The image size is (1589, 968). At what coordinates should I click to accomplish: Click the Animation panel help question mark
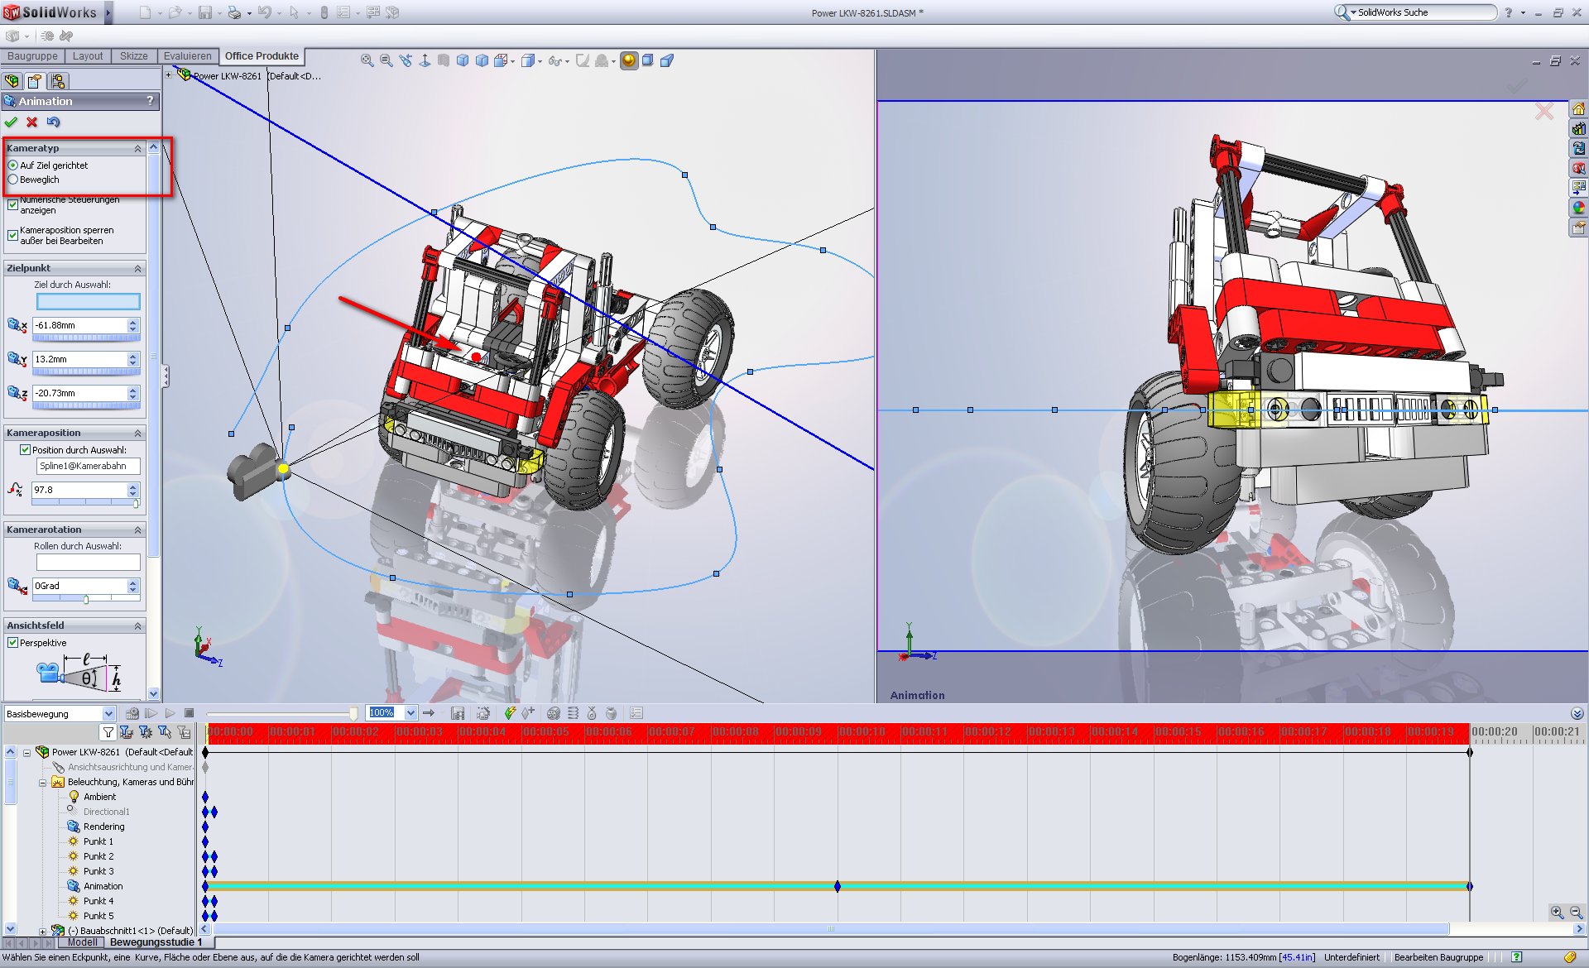click(150, 101)
